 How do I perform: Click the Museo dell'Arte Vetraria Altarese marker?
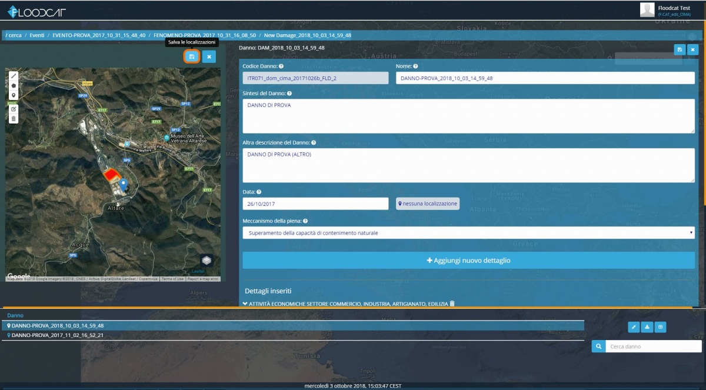click(x=167, y=137)
